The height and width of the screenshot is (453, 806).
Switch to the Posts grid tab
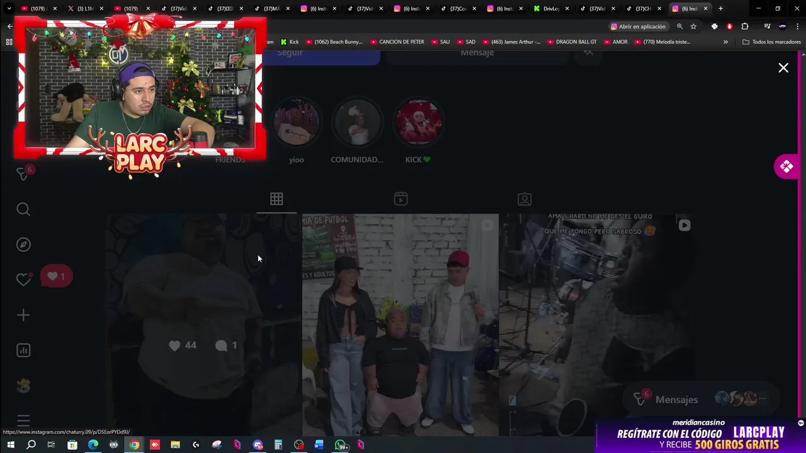276,199
